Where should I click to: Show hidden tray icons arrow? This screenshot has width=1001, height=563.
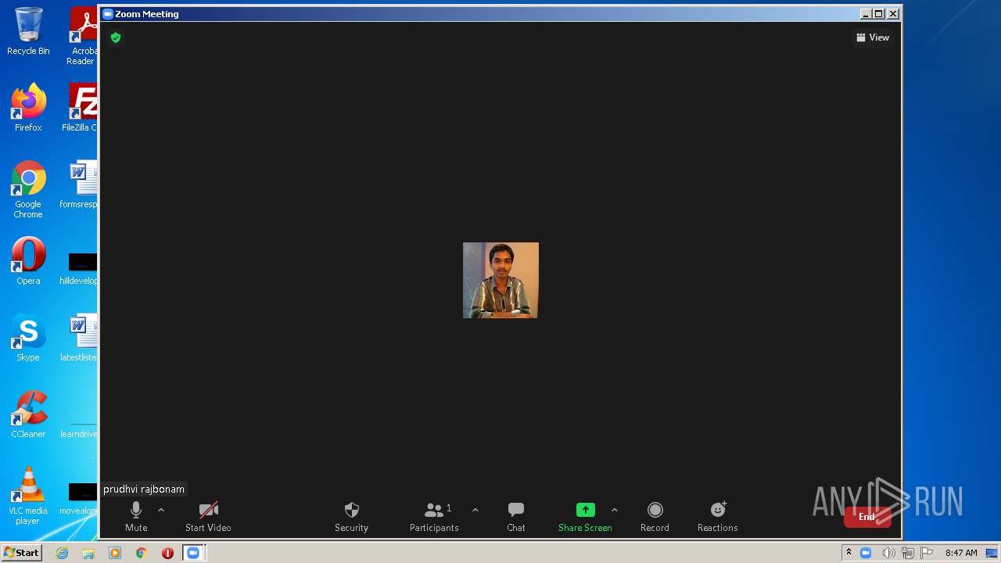(x=849, y=553)
